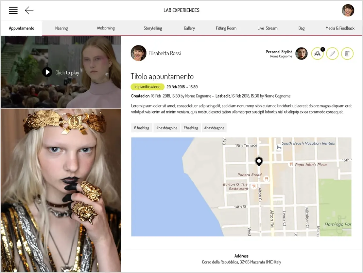Image resolution: width=363 pixels, height=273 pixels.
Task: Open the Storytelling tab
Action: coord(153,28)
